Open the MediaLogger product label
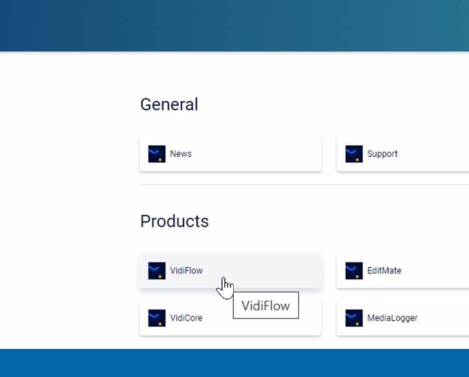This screenshot has width=469, height=377. tap(392, 318)
